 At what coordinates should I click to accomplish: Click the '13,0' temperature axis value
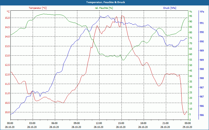click(x=8, y=56)
